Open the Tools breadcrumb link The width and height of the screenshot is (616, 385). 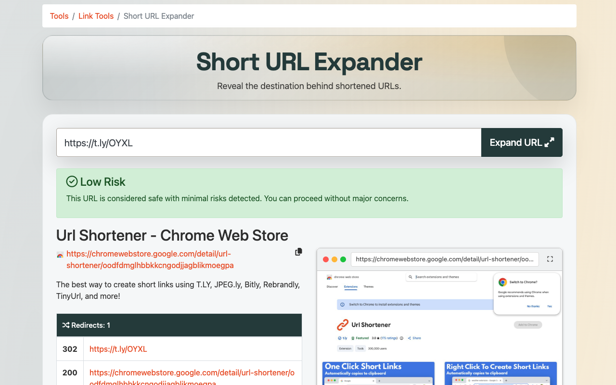click(59, 16)
